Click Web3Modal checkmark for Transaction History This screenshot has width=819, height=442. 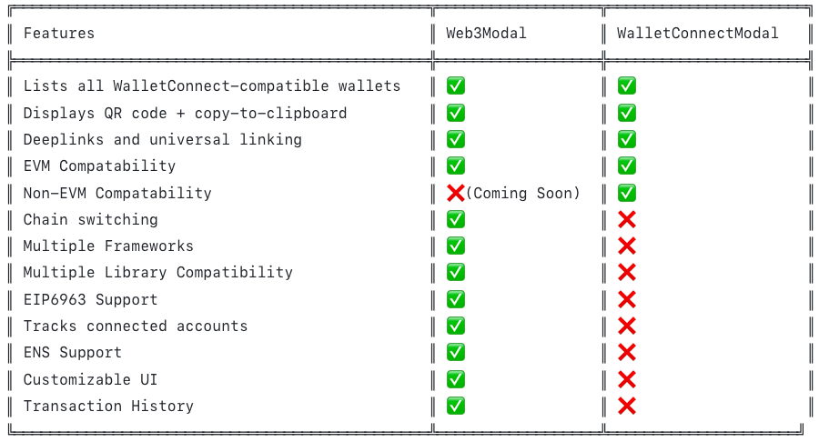pos(456,406)
